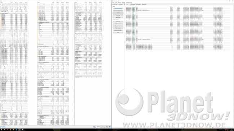Click the network remote icon in HWiNFO footer

click(94, 127)
